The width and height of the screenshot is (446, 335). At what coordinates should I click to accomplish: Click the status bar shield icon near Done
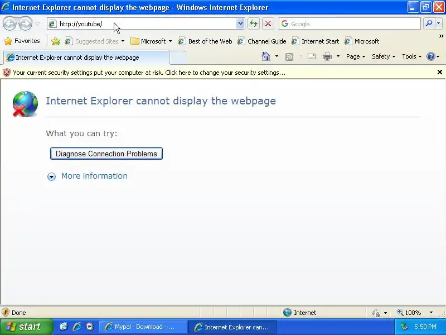pos(6,312)
